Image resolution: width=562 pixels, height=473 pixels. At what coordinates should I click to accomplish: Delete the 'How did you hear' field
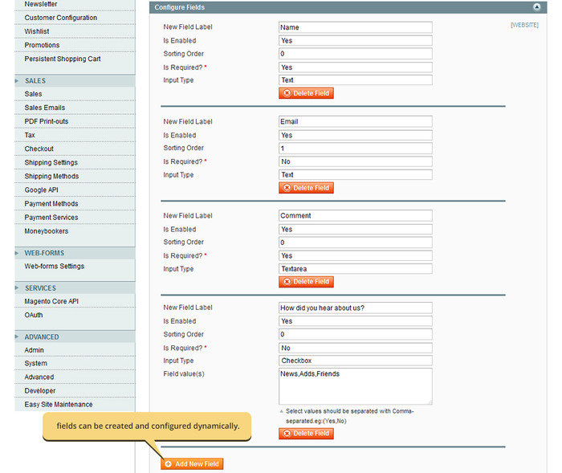point(306,434)
